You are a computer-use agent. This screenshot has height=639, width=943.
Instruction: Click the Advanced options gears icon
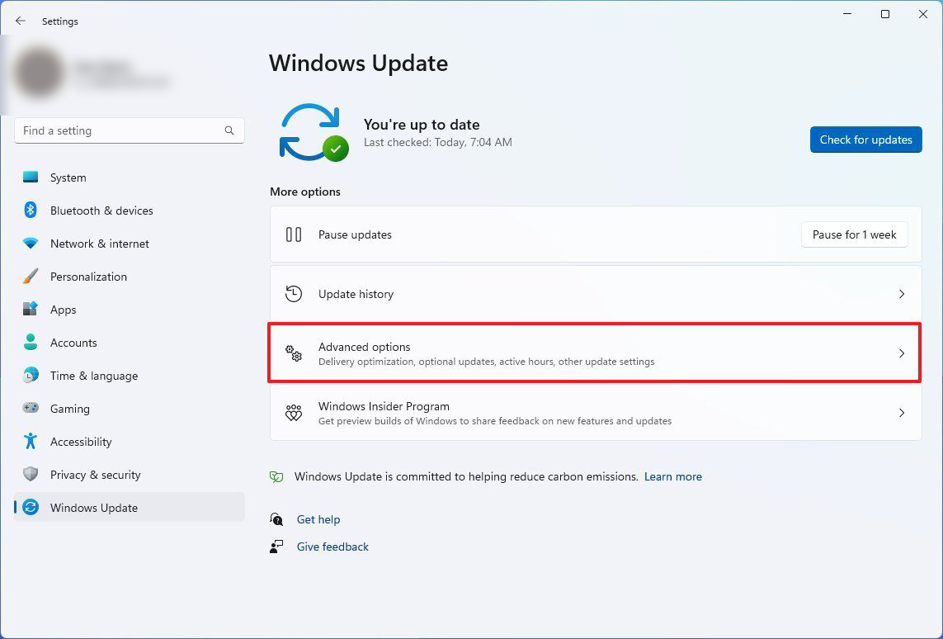294,353
